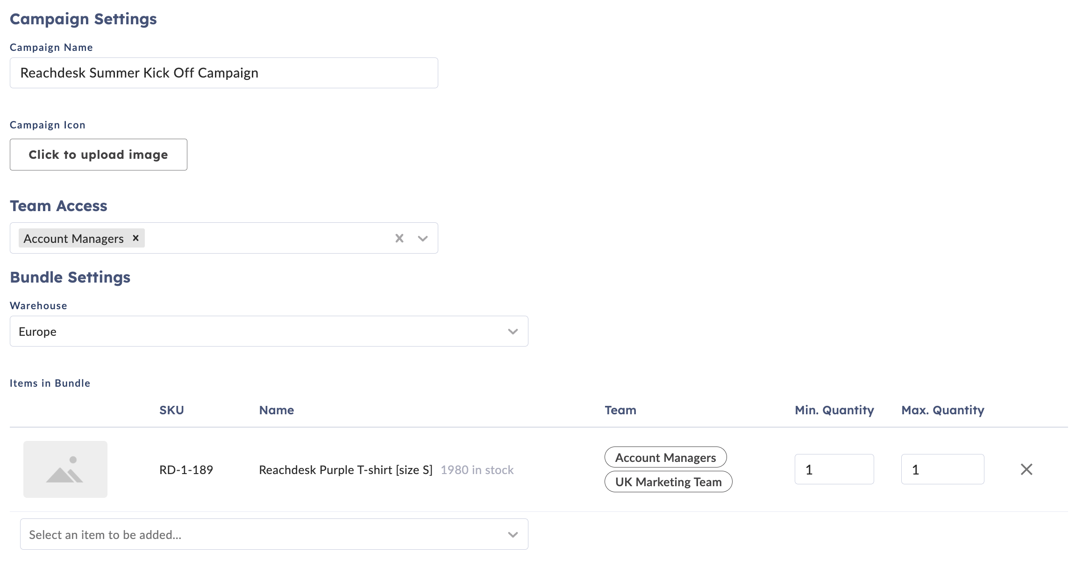Click the Reachdesk Purple T-shirt [size S] name
This screenshot has height=567, width=1083.
[x=346, y=470]
